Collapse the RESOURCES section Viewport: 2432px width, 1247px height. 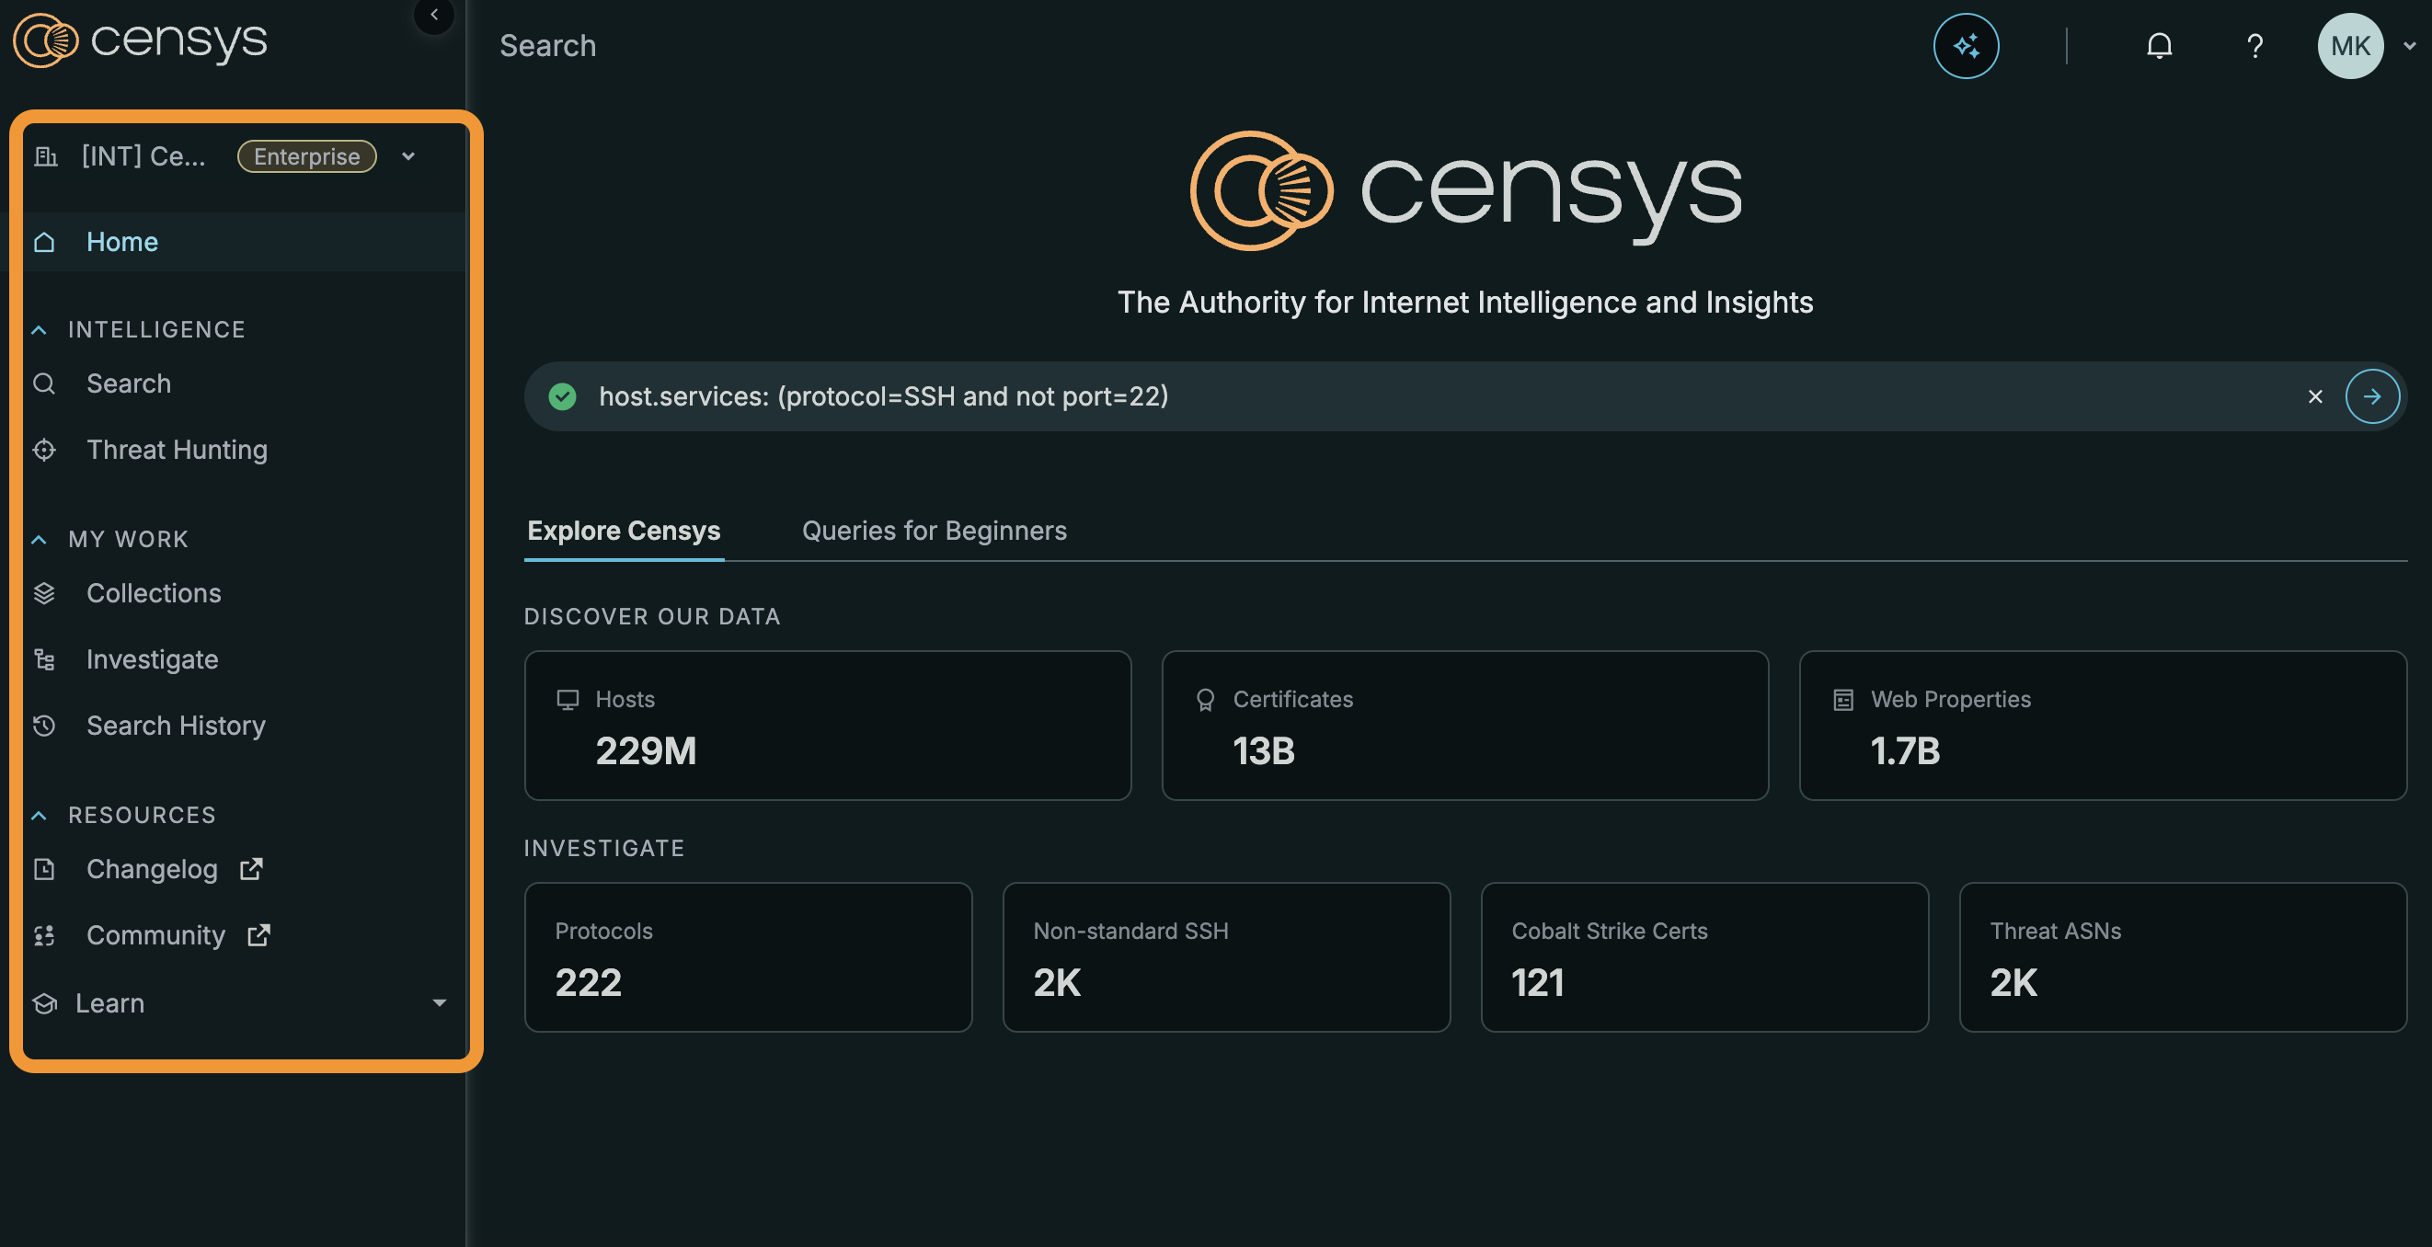click(39, 815)
